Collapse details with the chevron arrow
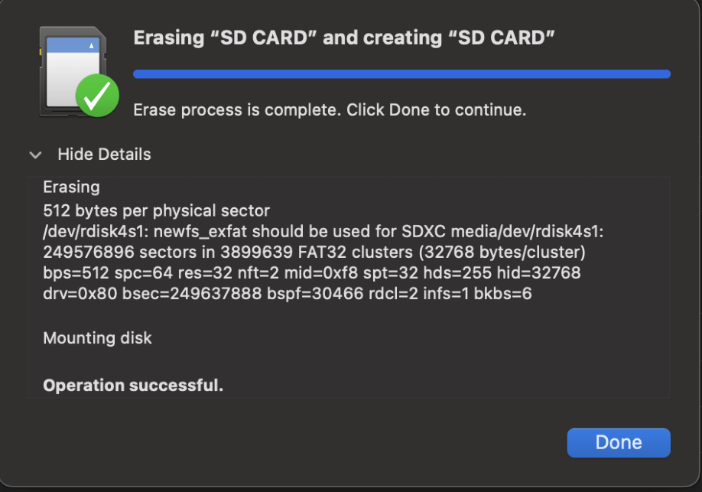The width and height of the screenshot is (702, 492). tap(35, 155)
